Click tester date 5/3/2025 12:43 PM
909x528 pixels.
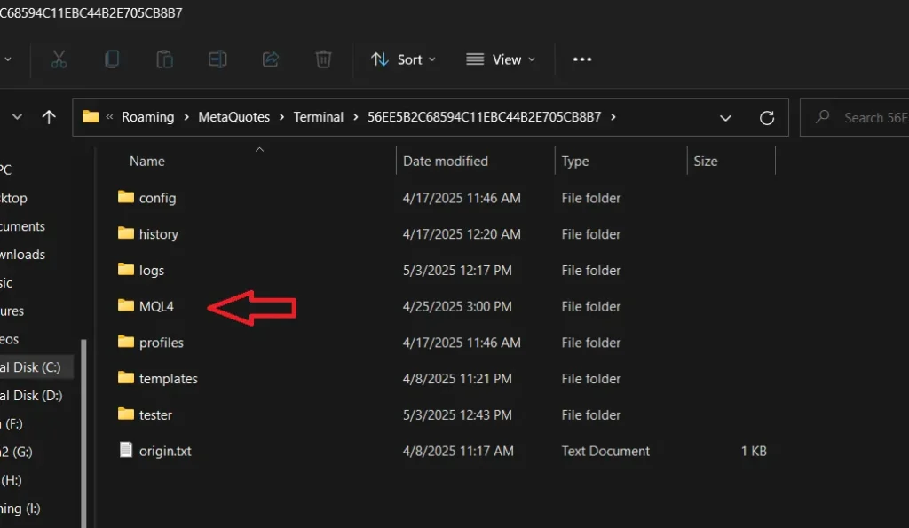[457, 415]
